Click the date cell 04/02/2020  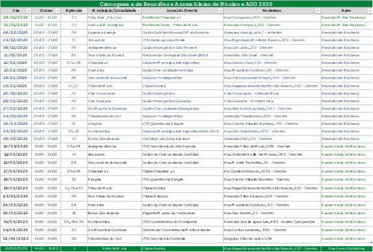(16, 33)
